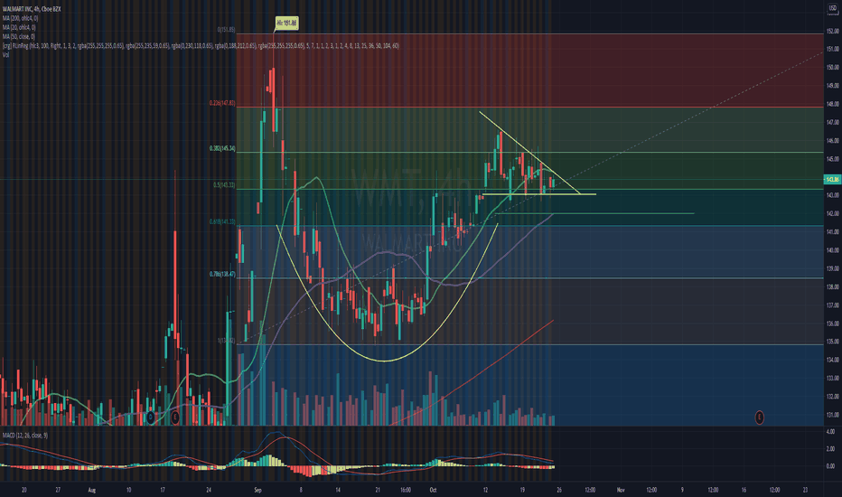This screenshot has width=842, height=497.
Task: Select the Fibonacci 0.5(143.33) level label
Action: click(x=224, y=185)
